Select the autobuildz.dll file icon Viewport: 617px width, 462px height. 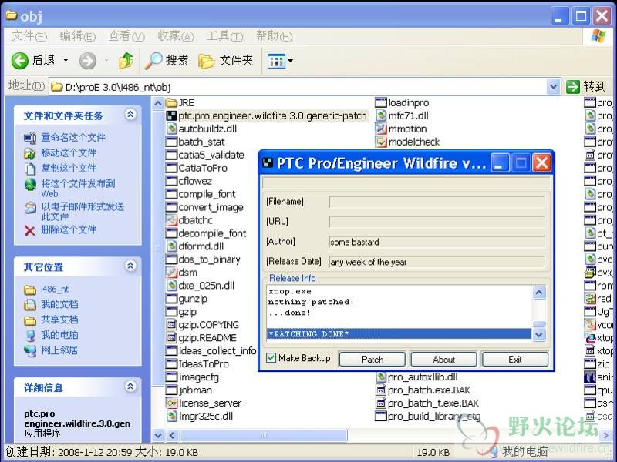pos(171,129)
